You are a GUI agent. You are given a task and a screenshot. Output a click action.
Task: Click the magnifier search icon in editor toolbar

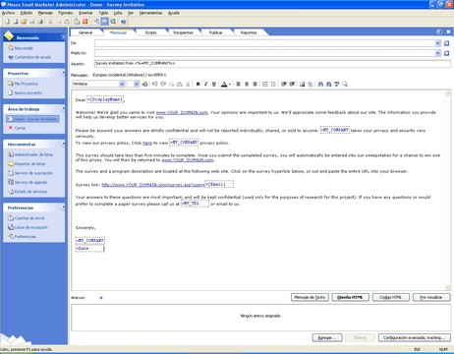pos(345,85)
